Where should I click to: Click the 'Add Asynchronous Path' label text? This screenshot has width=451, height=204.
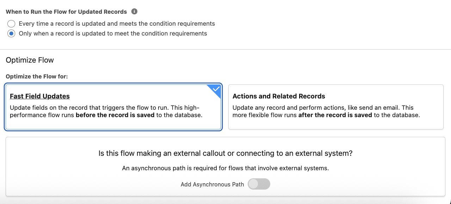pyautogui.click(x=212, y=185)
